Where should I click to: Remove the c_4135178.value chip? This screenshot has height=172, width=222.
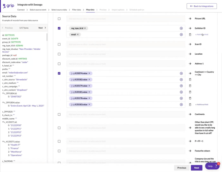[89, 98]
